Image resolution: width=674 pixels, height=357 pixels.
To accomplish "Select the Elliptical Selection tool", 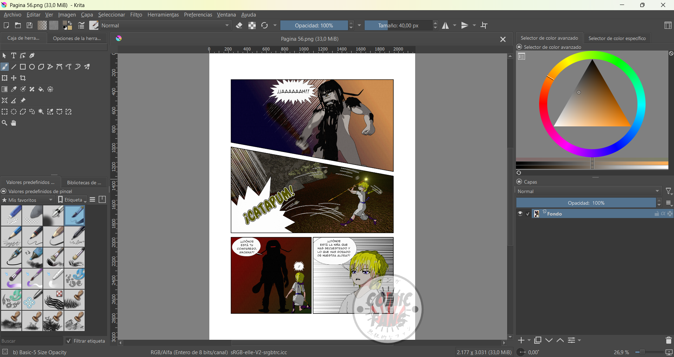I will 14,112.
